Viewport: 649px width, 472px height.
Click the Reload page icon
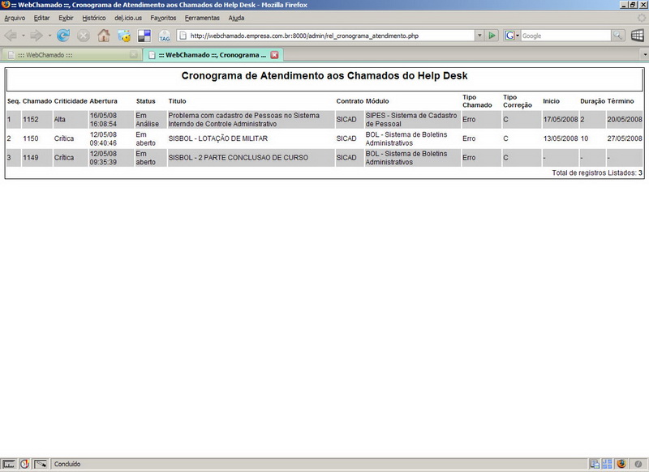coord(62,36)
